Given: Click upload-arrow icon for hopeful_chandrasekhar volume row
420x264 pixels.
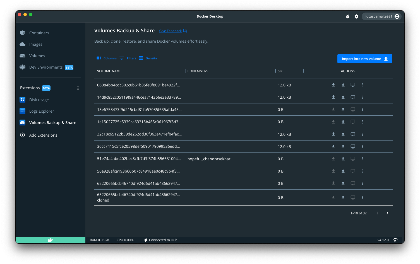Looking at the screenshot, I should [343, 159].
